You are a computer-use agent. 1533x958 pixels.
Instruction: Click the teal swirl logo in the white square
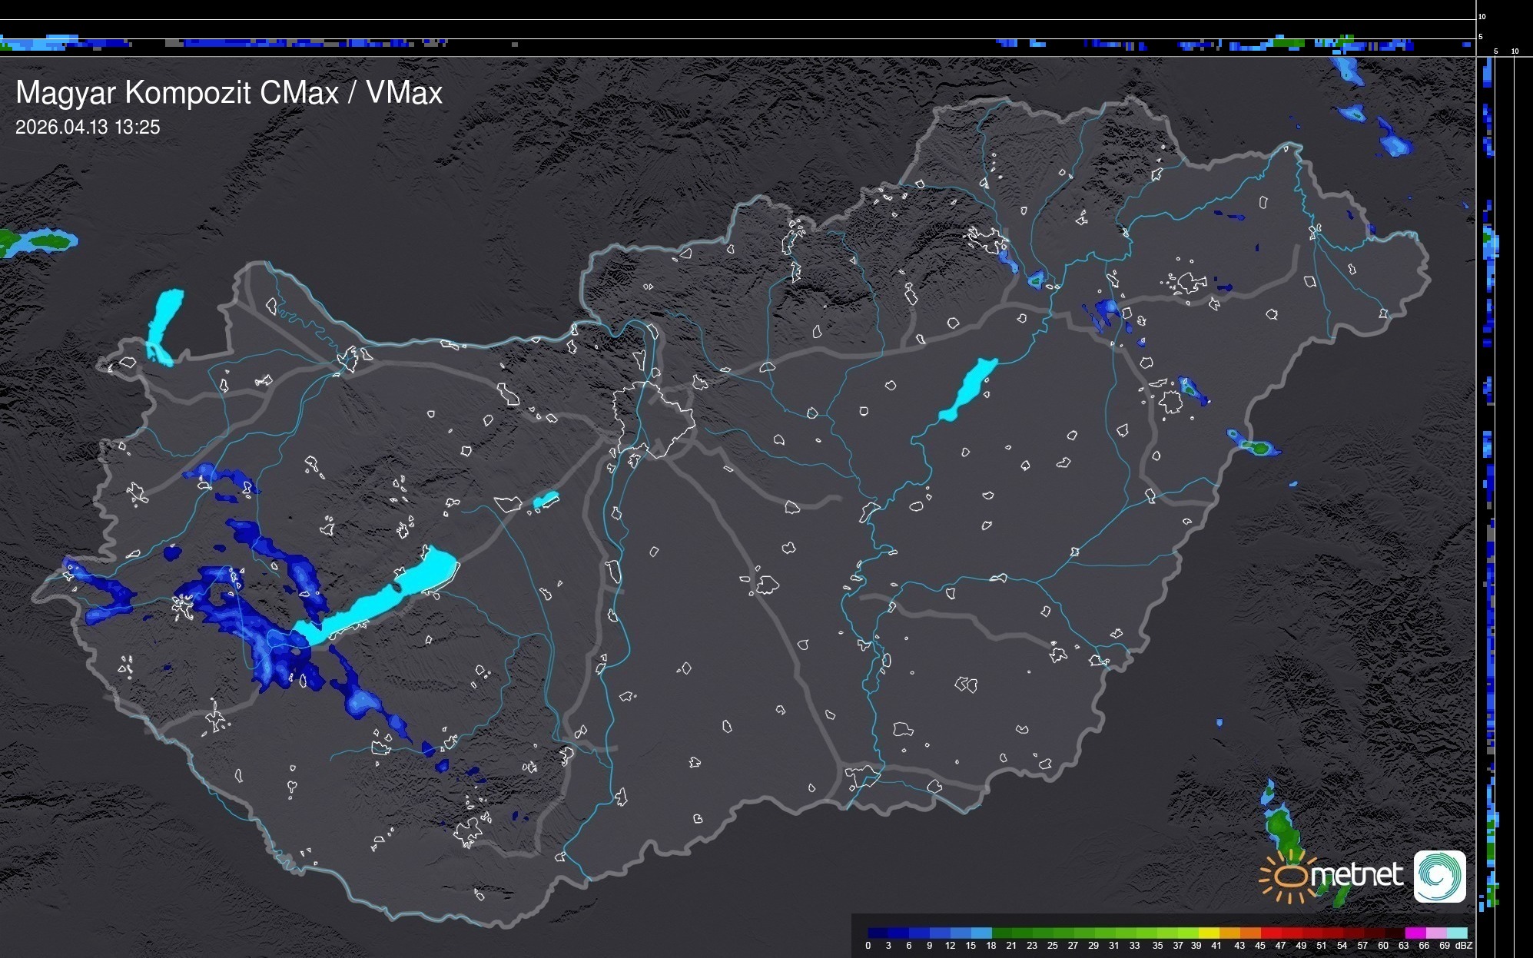click(x=1439, y=876)
